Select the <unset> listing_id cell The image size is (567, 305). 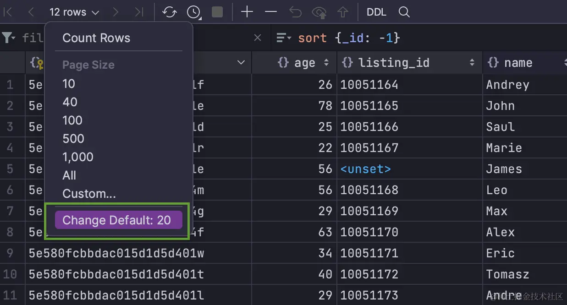410,169
